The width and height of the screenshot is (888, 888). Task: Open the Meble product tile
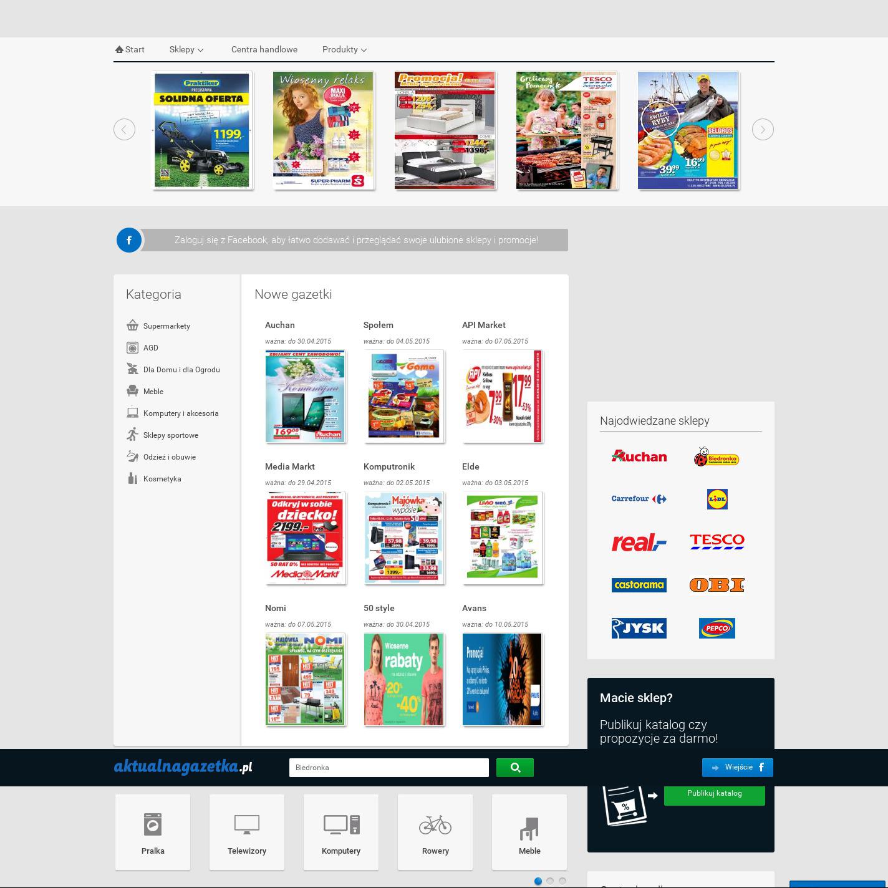point(529,832)
